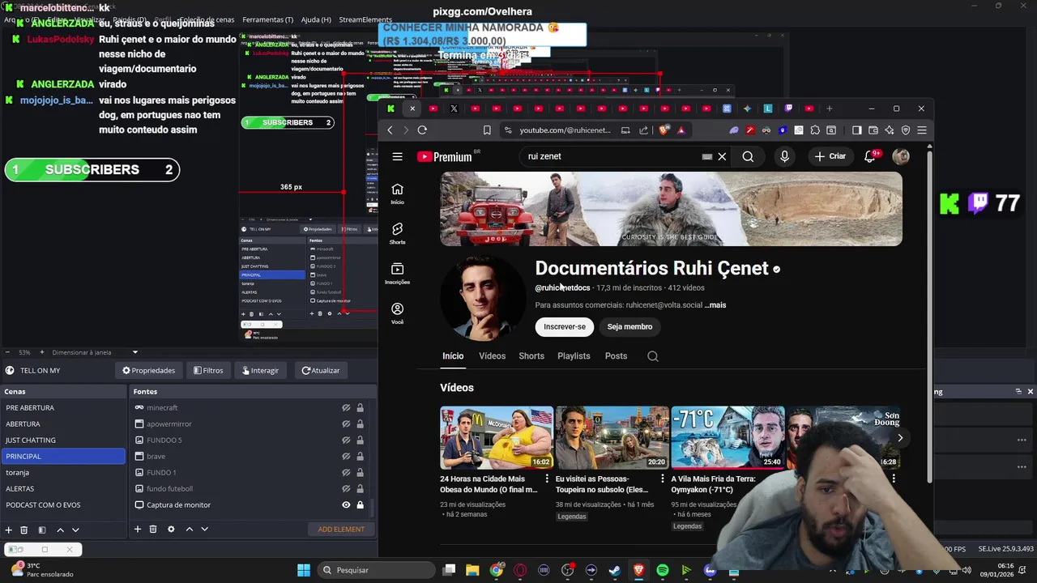Toggle lock on FUNDO 1 source
Screen dimensions: 1037x583
[360, 473]
